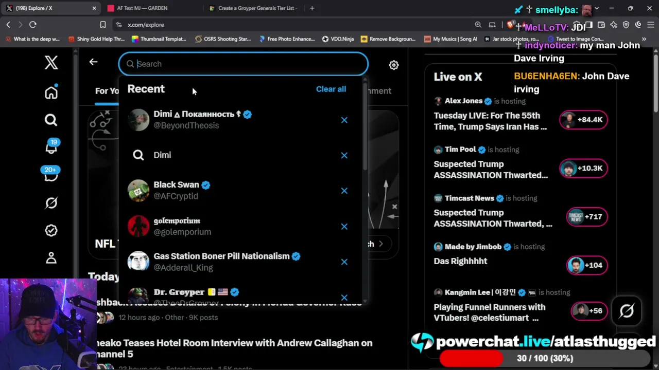Open the Leo AI sparkle icon

(614, 25)
